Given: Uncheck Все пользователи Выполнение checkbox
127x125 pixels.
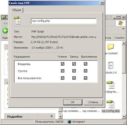Looking at the screenshot, I should click(85, 78).
